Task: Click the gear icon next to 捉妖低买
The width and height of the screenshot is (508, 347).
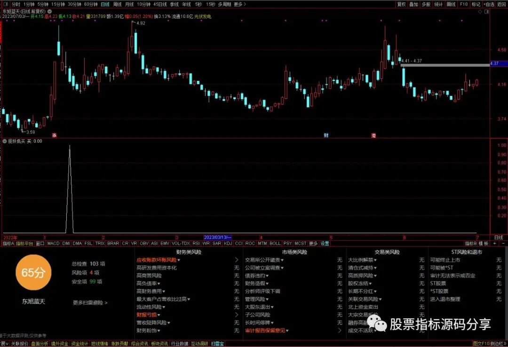Action: [x=5, y=141]
